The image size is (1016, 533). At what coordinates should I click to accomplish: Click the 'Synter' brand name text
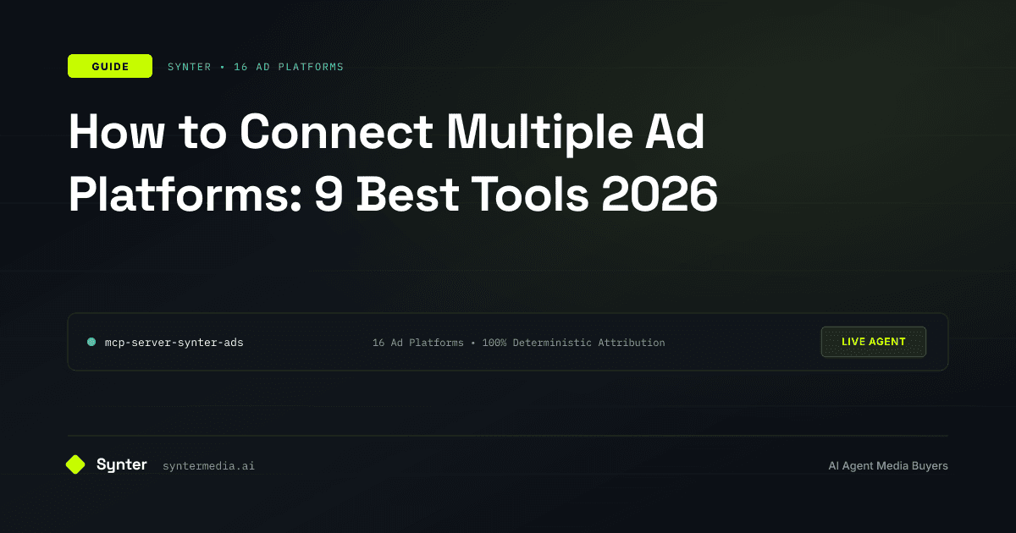tap(122, 464)
